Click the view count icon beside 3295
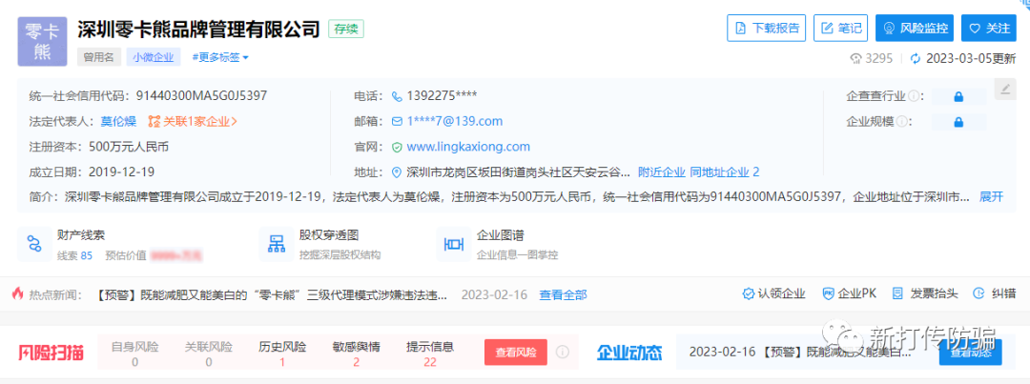Image resolution: width=1030 pixels, height=384 pixels. [x=855, y=58]
